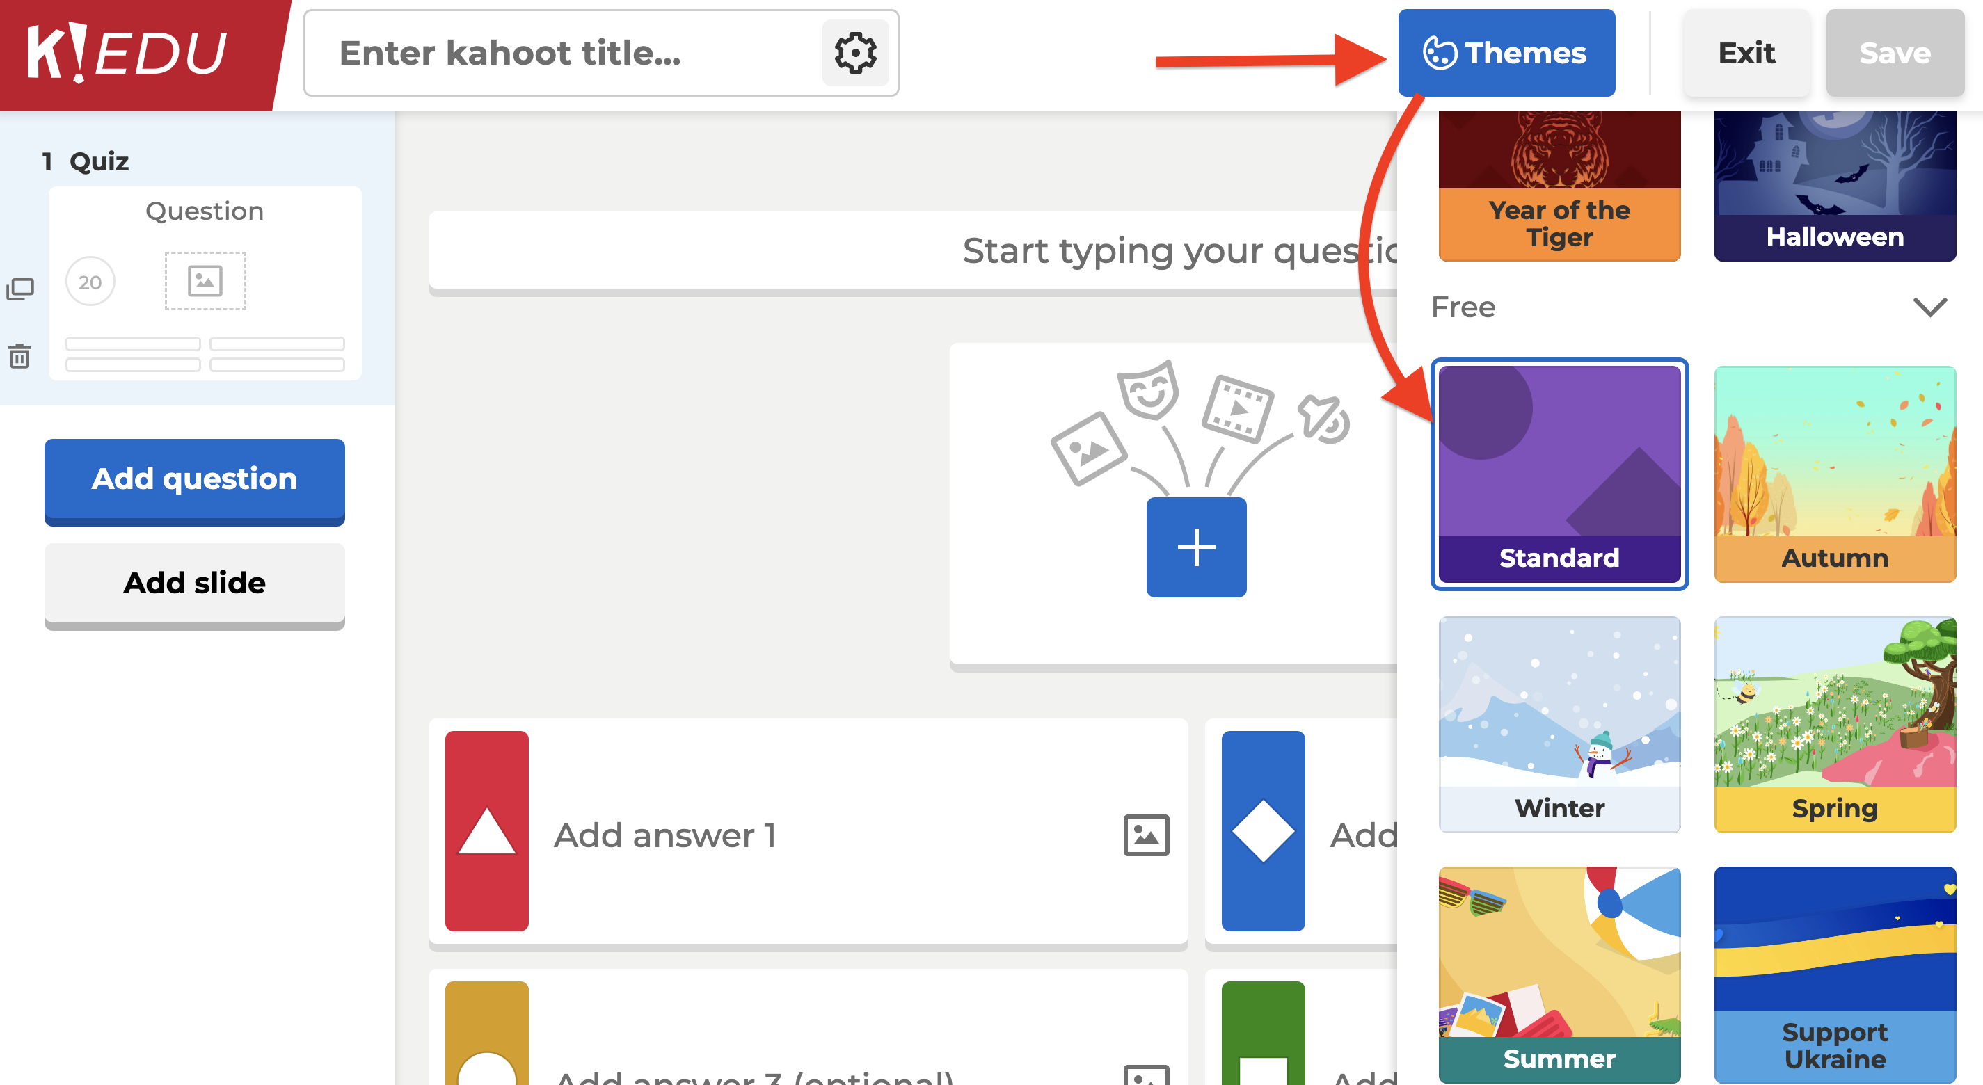1983x1085 pixels.
Task: Click the duplicate question icon
Action: click(20, 289)
